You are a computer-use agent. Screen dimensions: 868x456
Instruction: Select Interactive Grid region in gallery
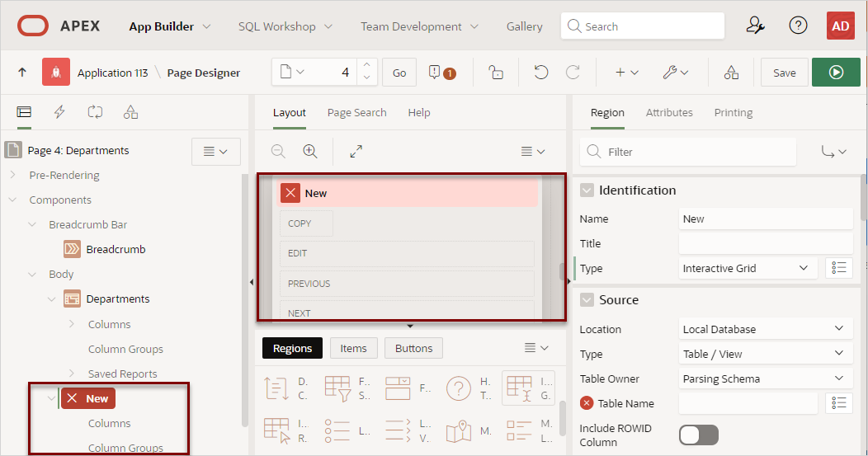(528, 388)
